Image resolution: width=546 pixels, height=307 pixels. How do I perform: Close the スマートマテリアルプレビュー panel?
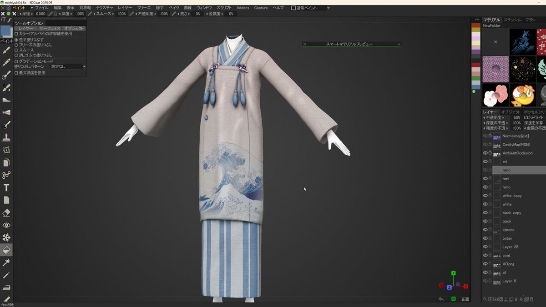[305, 44]
